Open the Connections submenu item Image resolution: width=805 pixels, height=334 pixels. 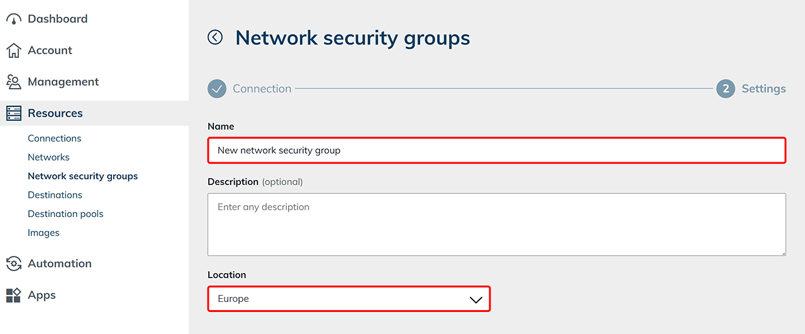55,138
